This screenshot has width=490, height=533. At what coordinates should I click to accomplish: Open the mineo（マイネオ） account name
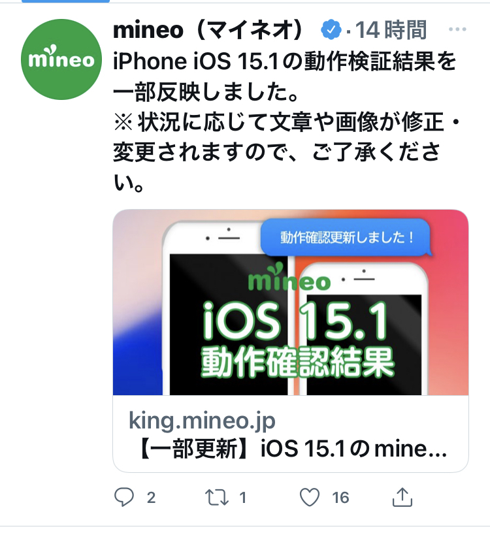(208, 30)
